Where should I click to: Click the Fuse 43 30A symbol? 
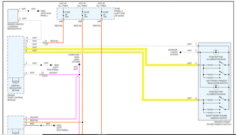(x=102, y=14)
